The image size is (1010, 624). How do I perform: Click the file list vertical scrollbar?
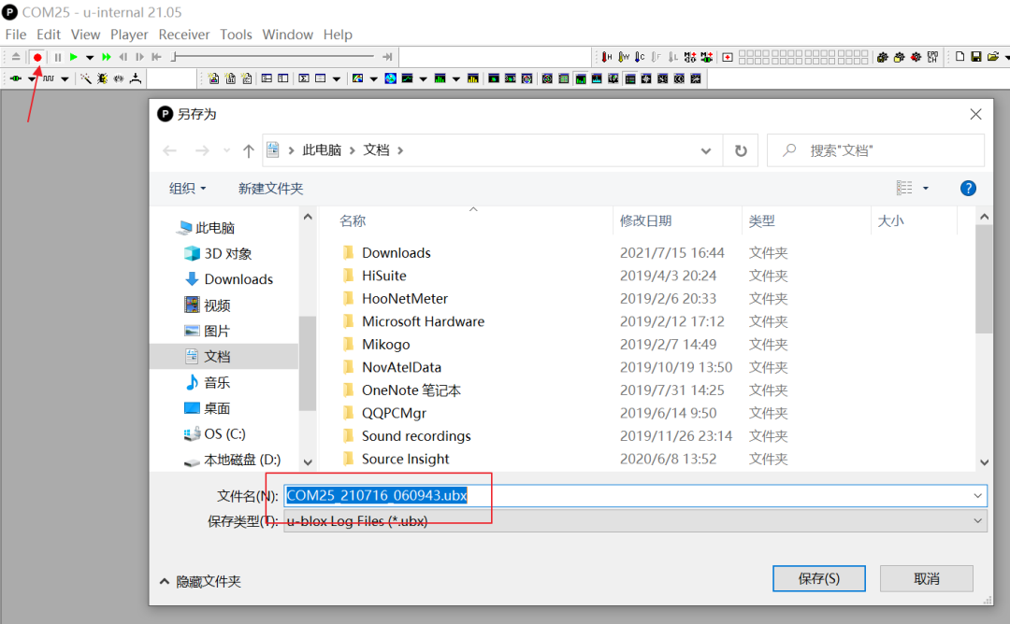(x=984, y=279)
